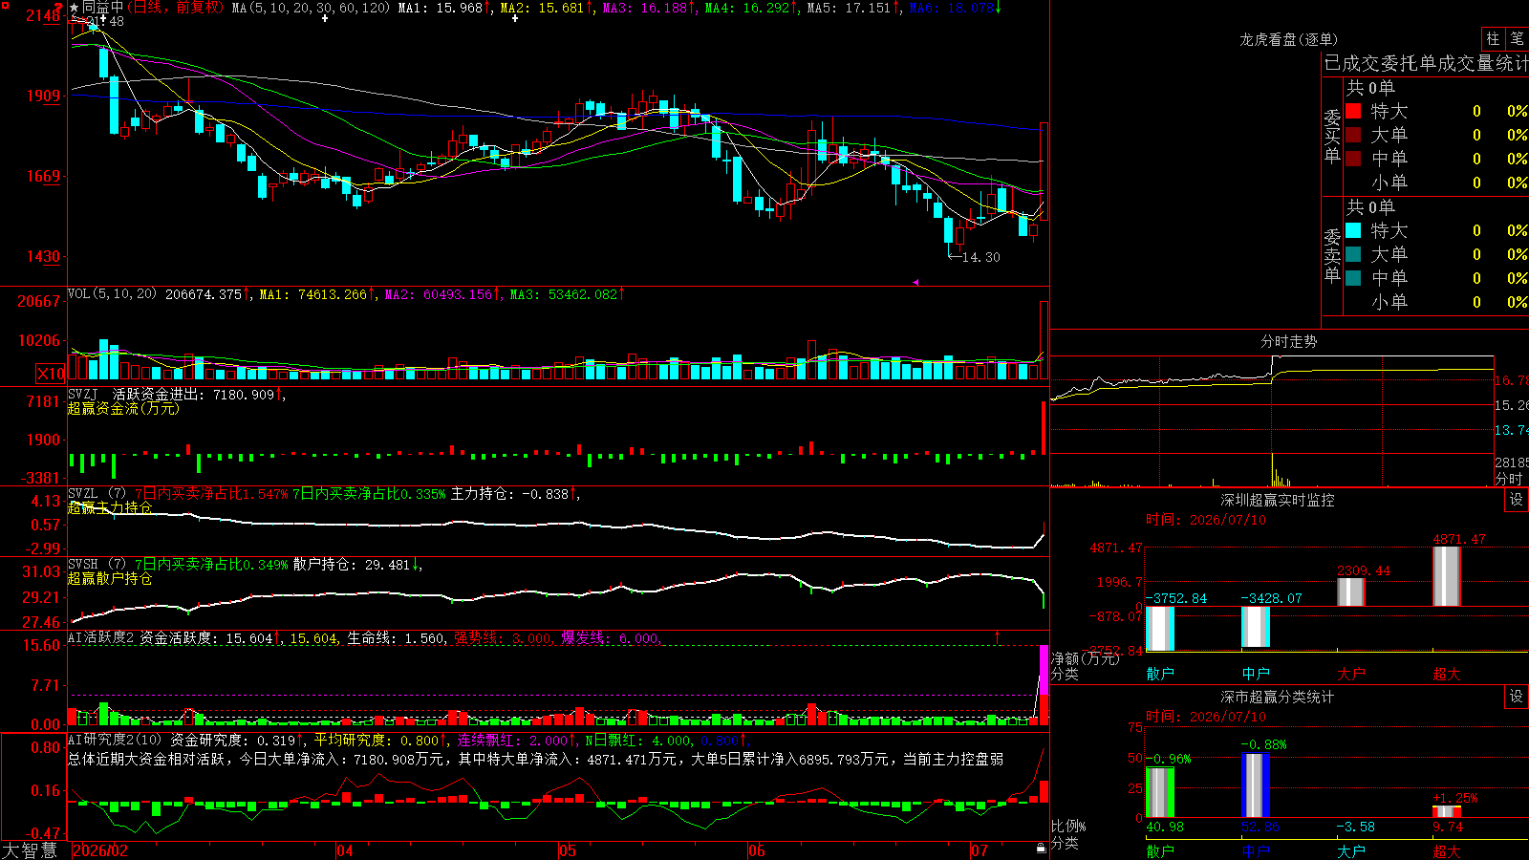Click the red up-arrow marker in the AI活跃度2 panel
The image size is (1529, 860).
pyautogui.click(x=998, y=636)
